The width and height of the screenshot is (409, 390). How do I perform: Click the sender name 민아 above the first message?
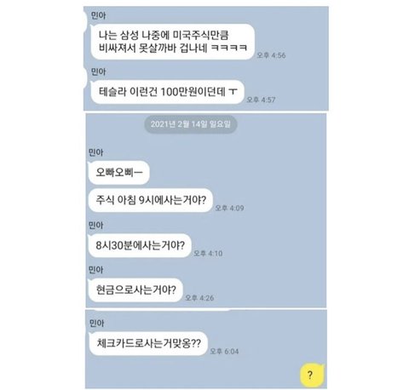(x=98, y=15)
